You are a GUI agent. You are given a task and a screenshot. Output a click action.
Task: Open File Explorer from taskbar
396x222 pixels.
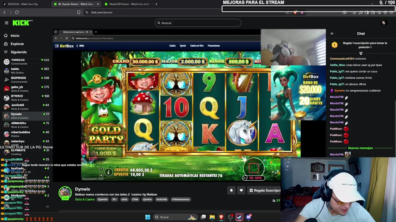(212, 217)
